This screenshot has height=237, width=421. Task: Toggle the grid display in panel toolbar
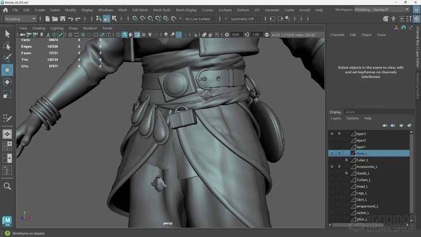(x=70, y=35)
